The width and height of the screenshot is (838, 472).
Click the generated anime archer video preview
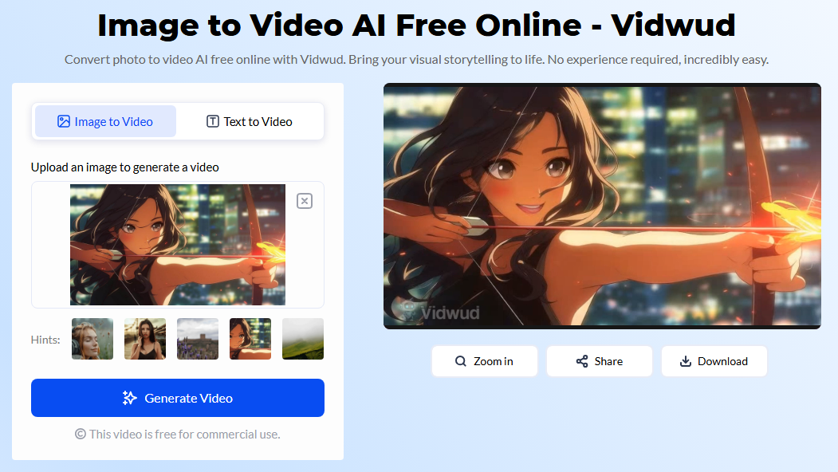602,206
